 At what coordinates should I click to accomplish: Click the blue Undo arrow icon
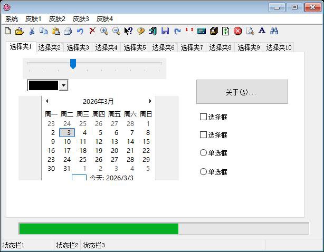click(80, 31)
